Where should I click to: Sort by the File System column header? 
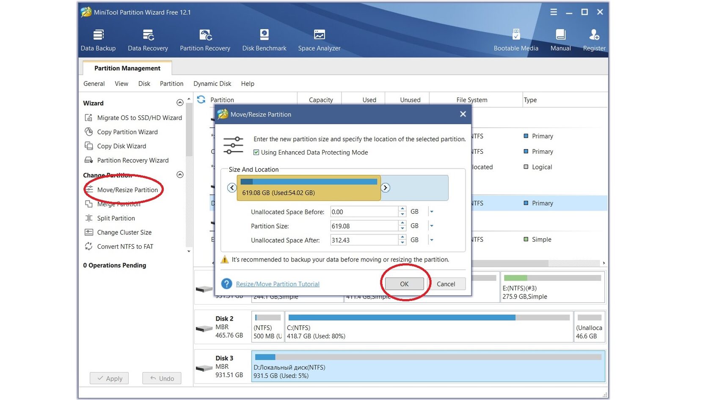coord(472,100)
